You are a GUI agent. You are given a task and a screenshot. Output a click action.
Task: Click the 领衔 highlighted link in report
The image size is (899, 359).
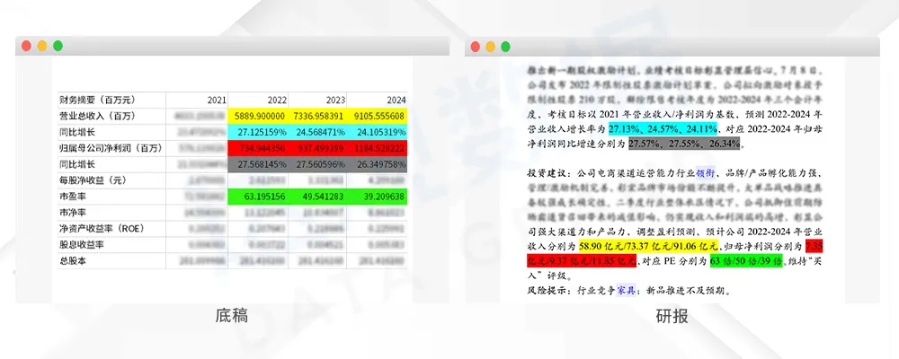(x=705, y=172)
